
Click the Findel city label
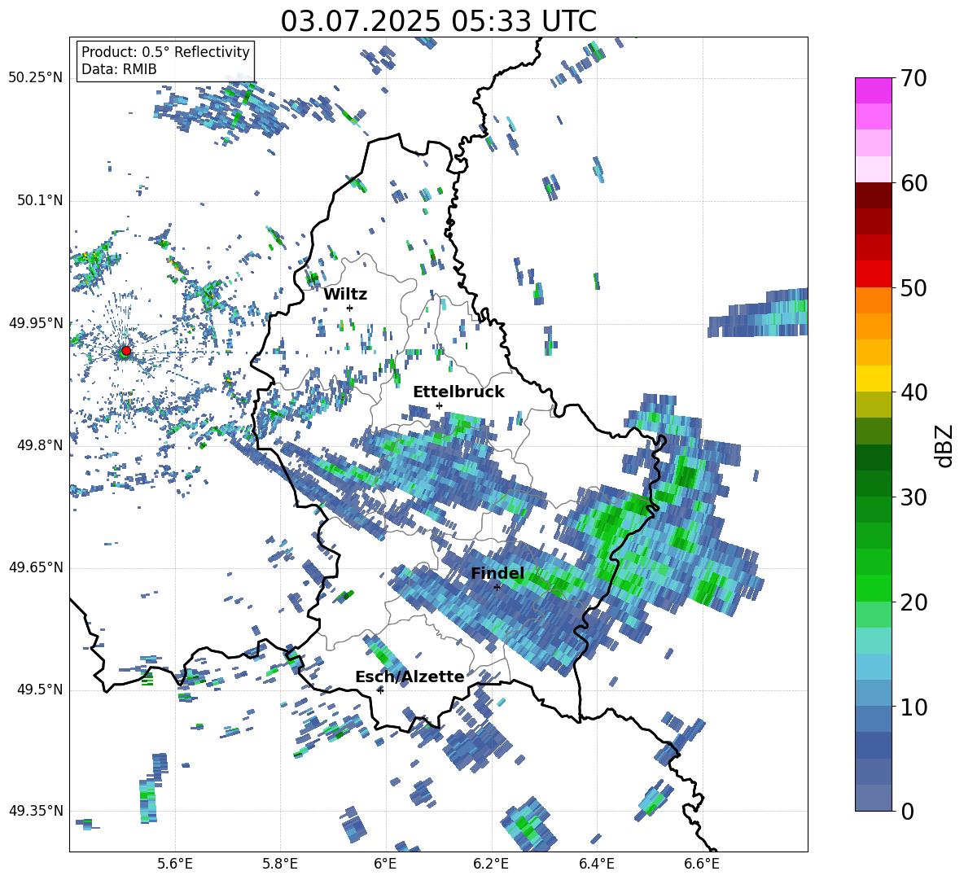[497, 573]
